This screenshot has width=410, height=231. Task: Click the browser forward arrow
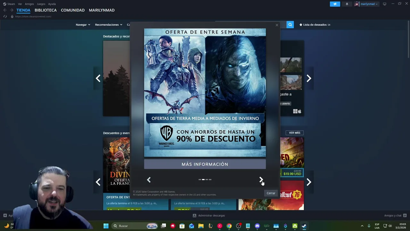12,10
